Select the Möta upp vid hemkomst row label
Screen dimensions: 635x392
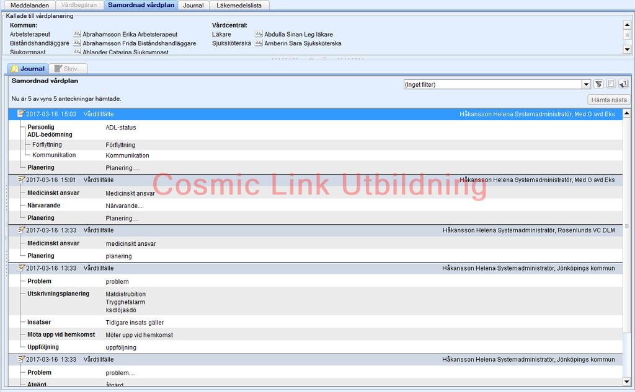point(61,334)
